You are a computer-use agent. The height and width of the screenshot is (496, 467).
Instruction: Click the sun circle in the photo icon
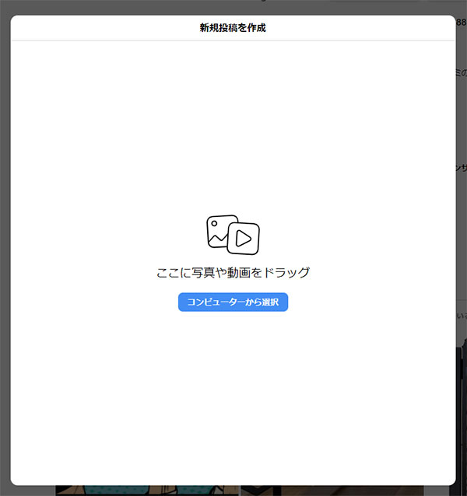(x=213, y=223)
